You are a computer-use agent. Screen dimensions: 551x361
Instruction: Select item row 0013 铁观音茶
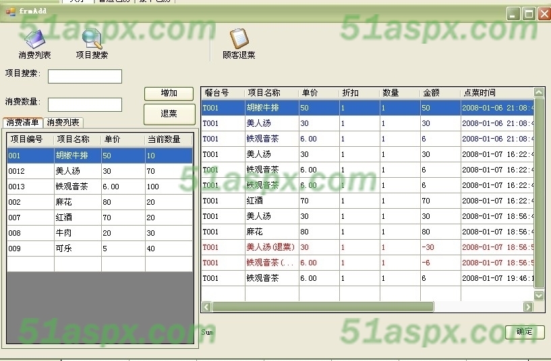(x=100, y=187)
